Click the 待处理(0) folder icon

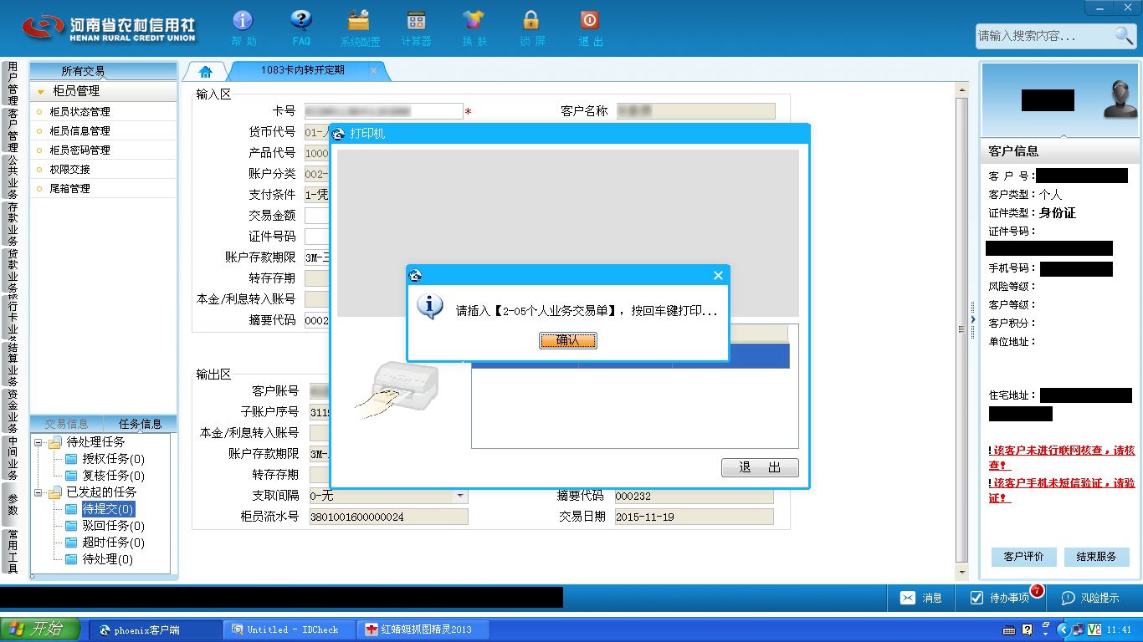coord(71,559)
